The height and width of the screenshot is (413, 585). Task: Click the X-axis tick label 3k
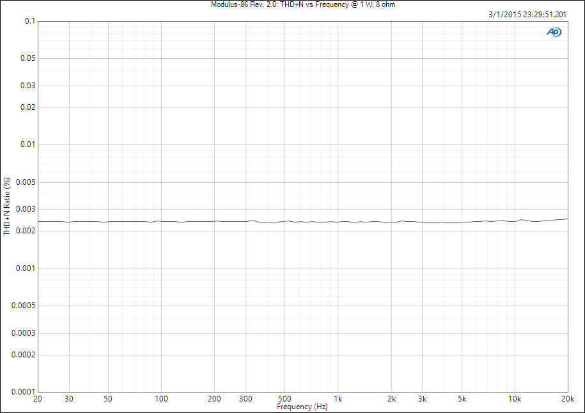423,399
